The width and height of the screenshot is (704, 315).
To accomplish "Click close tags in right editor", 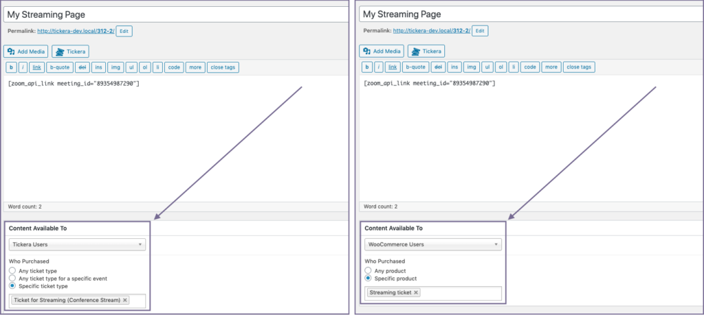I will click(579, 67).
